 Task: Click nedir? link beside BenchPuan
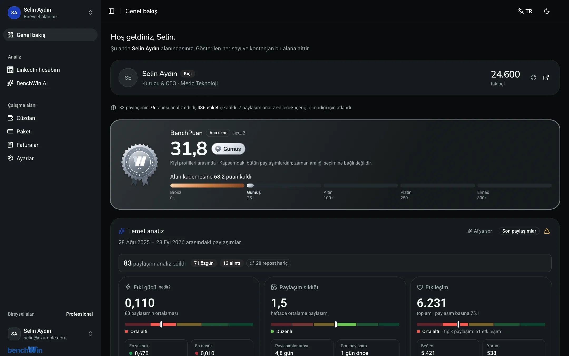tap(239, 133)
